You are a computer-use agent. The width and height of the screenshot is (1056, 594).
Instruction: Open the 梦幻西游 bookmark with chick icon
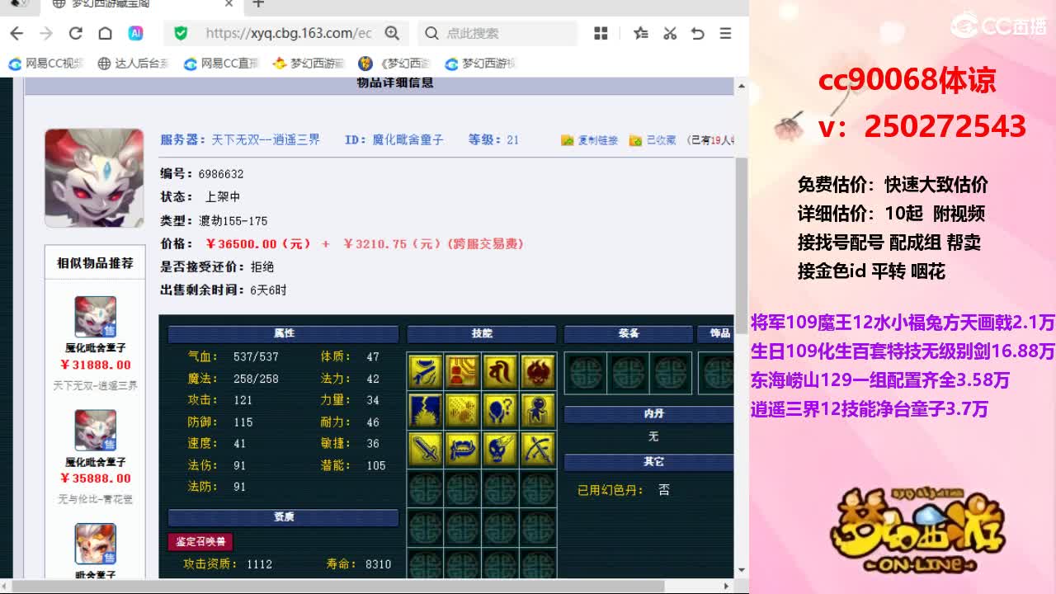309,64
